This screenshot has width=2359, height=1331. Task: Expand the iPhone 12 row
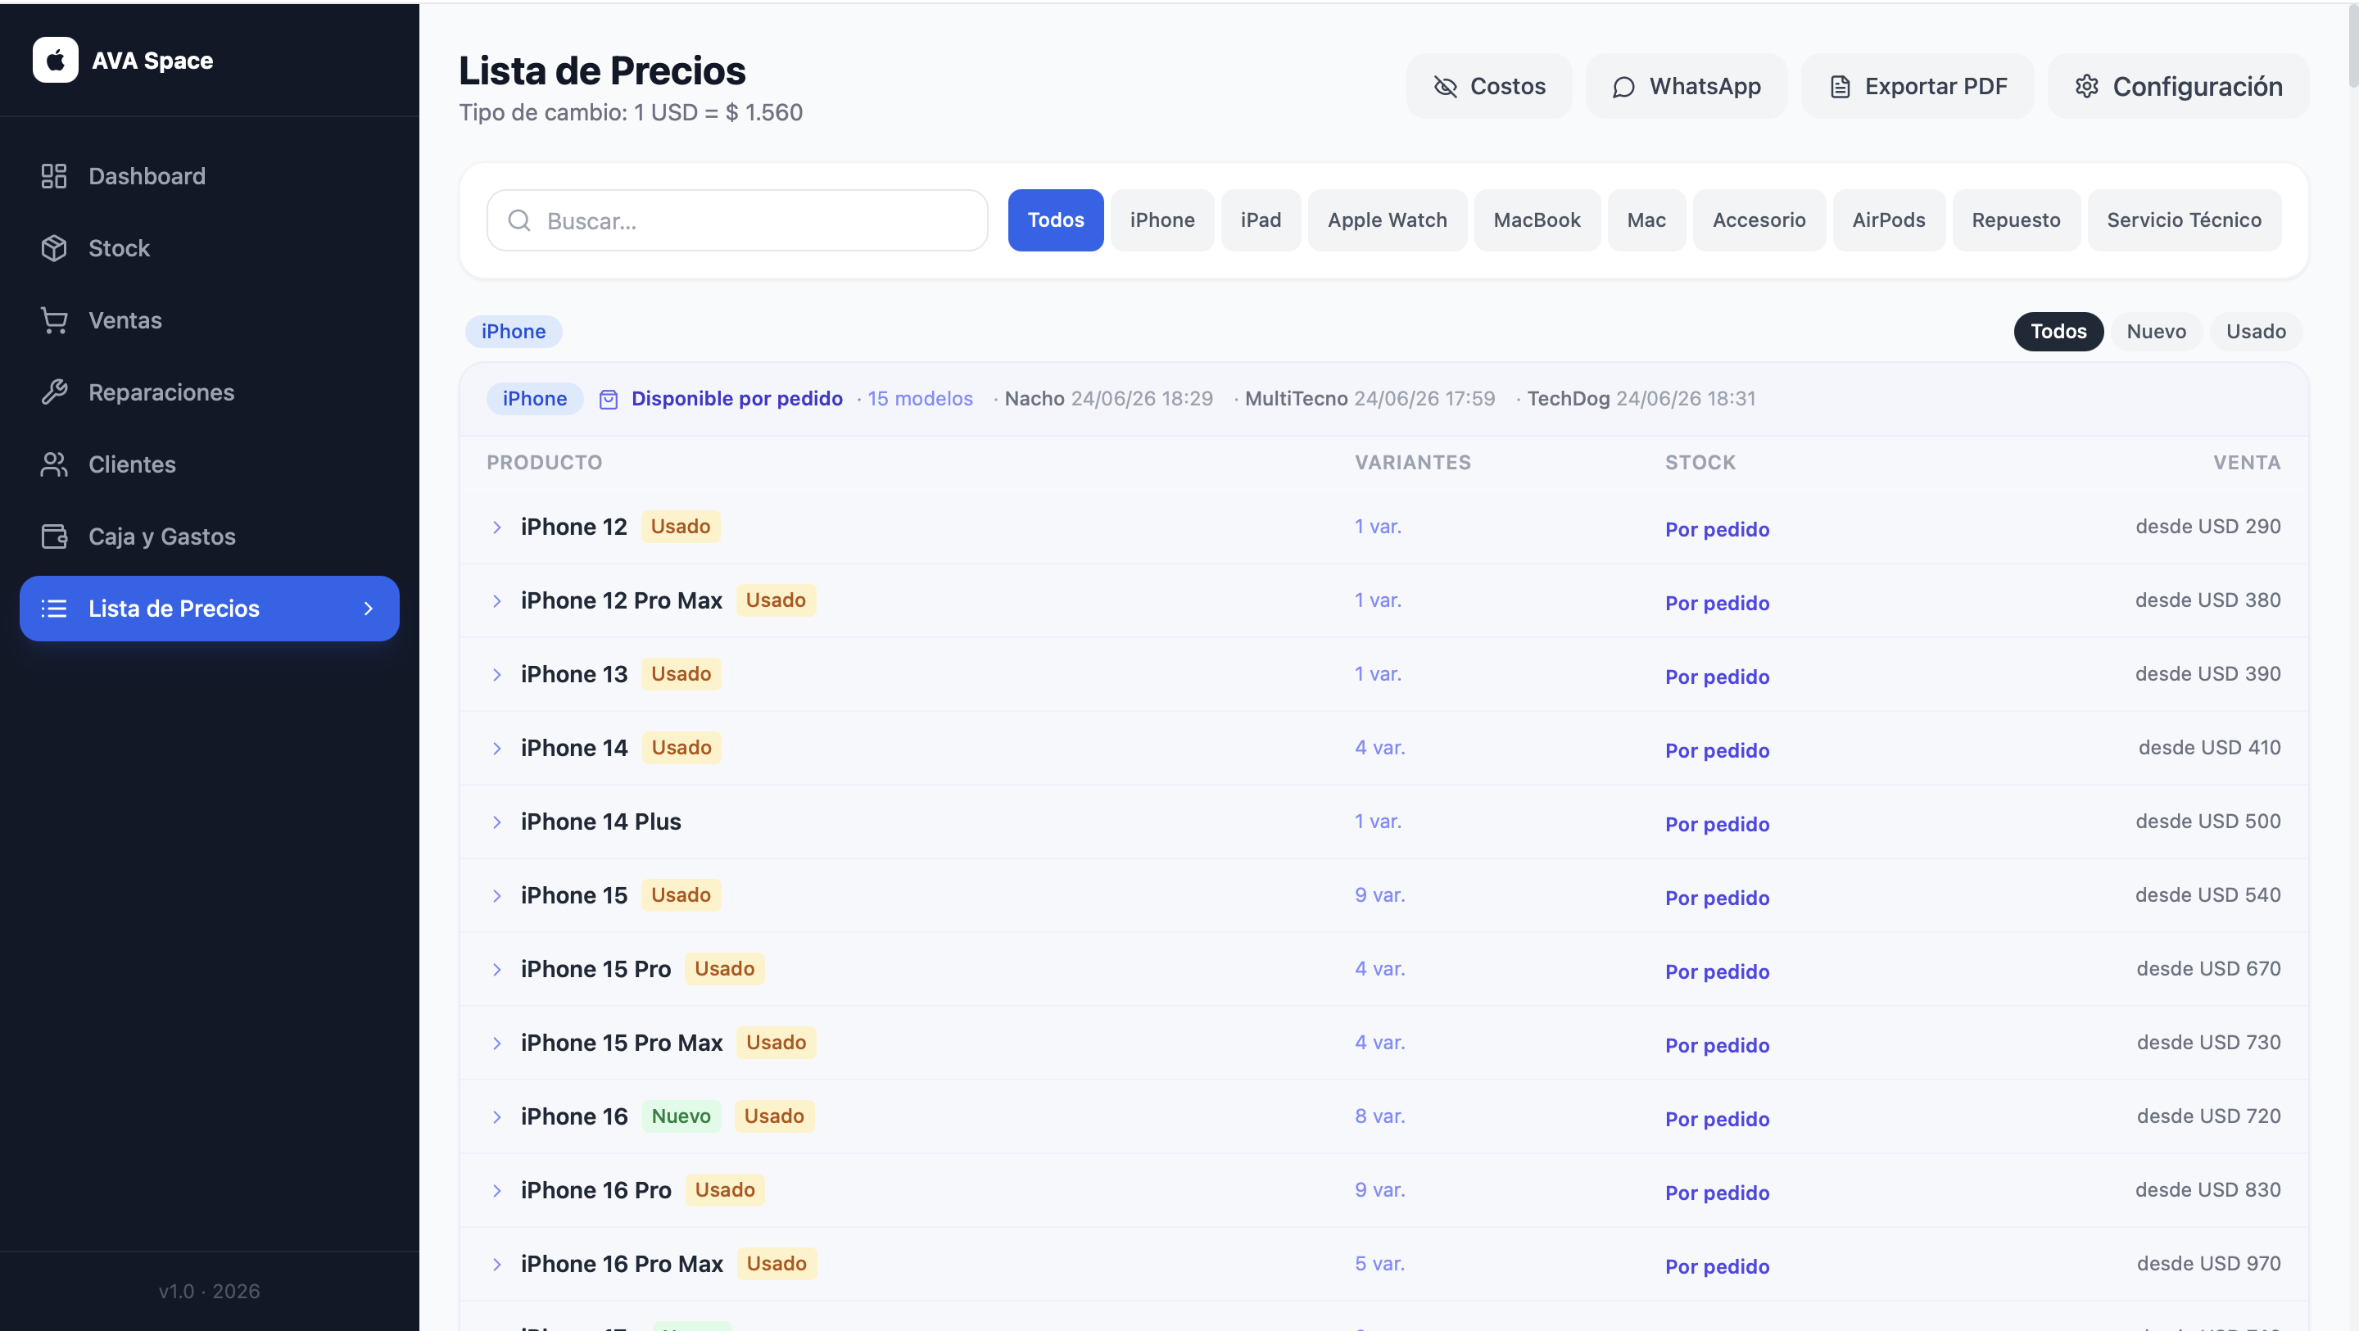click(x=496, y=527)
